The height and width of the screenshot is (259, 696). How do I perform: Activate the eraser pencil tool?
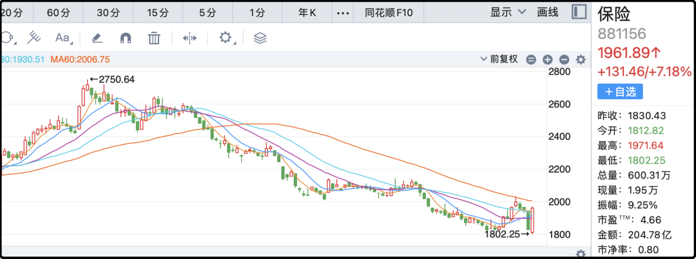pos(97,38)
